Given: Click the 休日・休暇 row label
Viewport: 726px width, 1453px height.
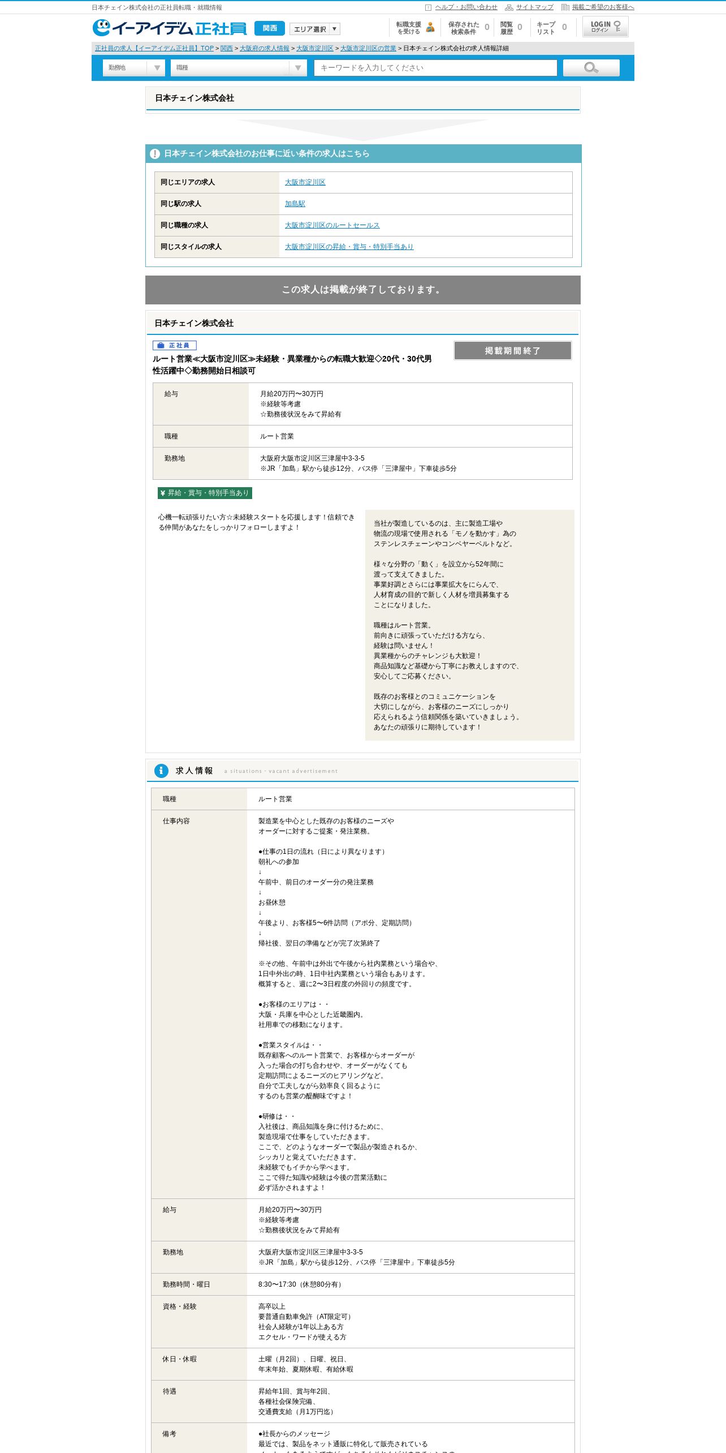Looking at the screenshot, I should coord(180,1359).
